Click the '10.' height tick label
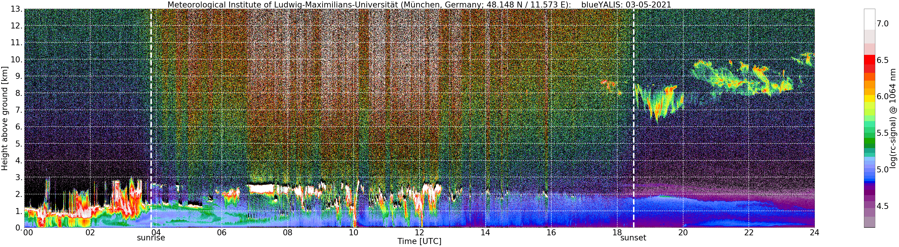Viewport: 899px width, 247px height. pyautogui.click(x=16, y=59)
